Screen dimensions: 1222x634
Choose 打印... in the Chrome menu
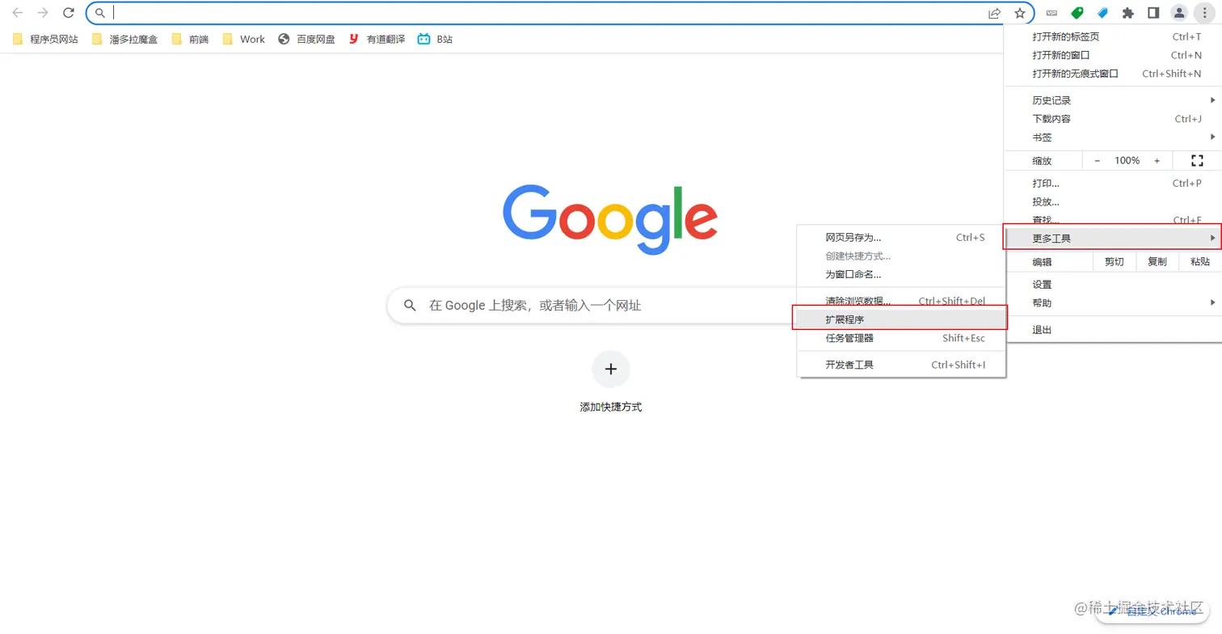[x=1112, y=184]
